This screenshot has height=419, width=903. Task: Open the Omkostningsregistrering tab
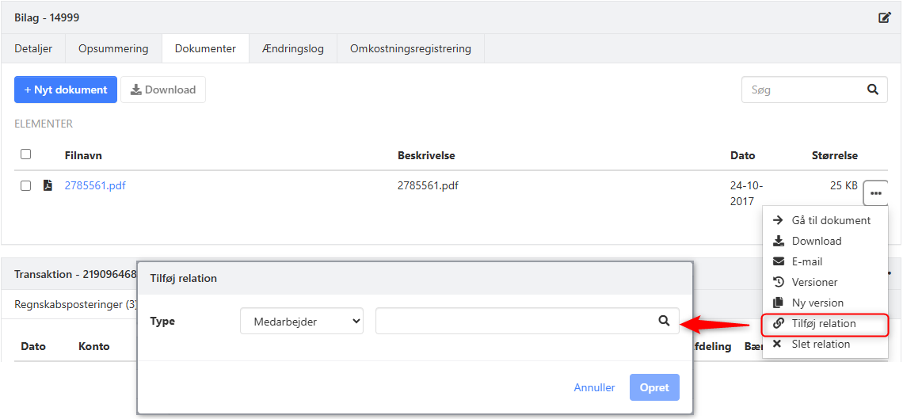tap(410, 48)
